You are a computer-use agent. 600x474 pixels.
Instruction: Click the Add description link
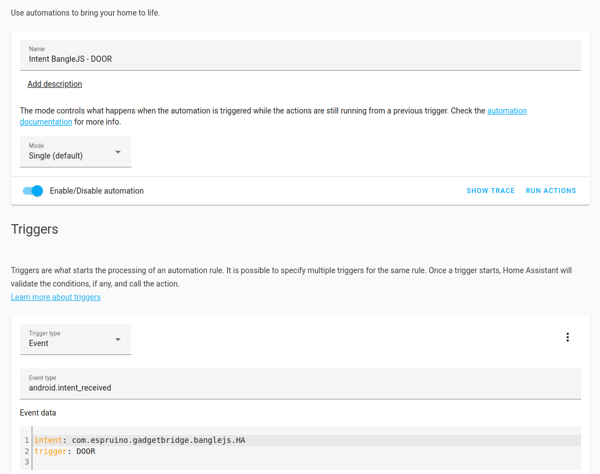tap(55, 84)
